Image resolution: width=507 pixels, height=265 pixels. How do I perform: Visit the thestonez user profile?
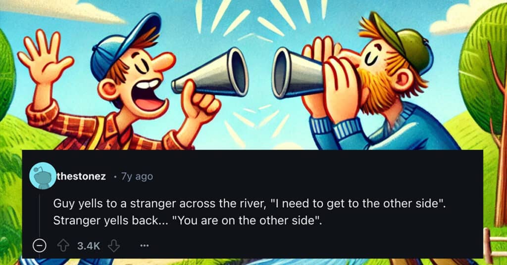tap(81, 177)
